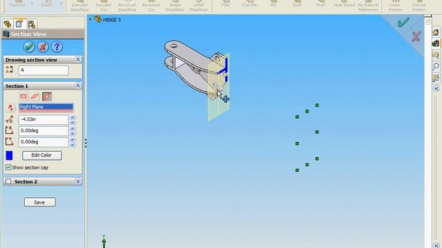Click Revolved Boss/Base tool

127,6
